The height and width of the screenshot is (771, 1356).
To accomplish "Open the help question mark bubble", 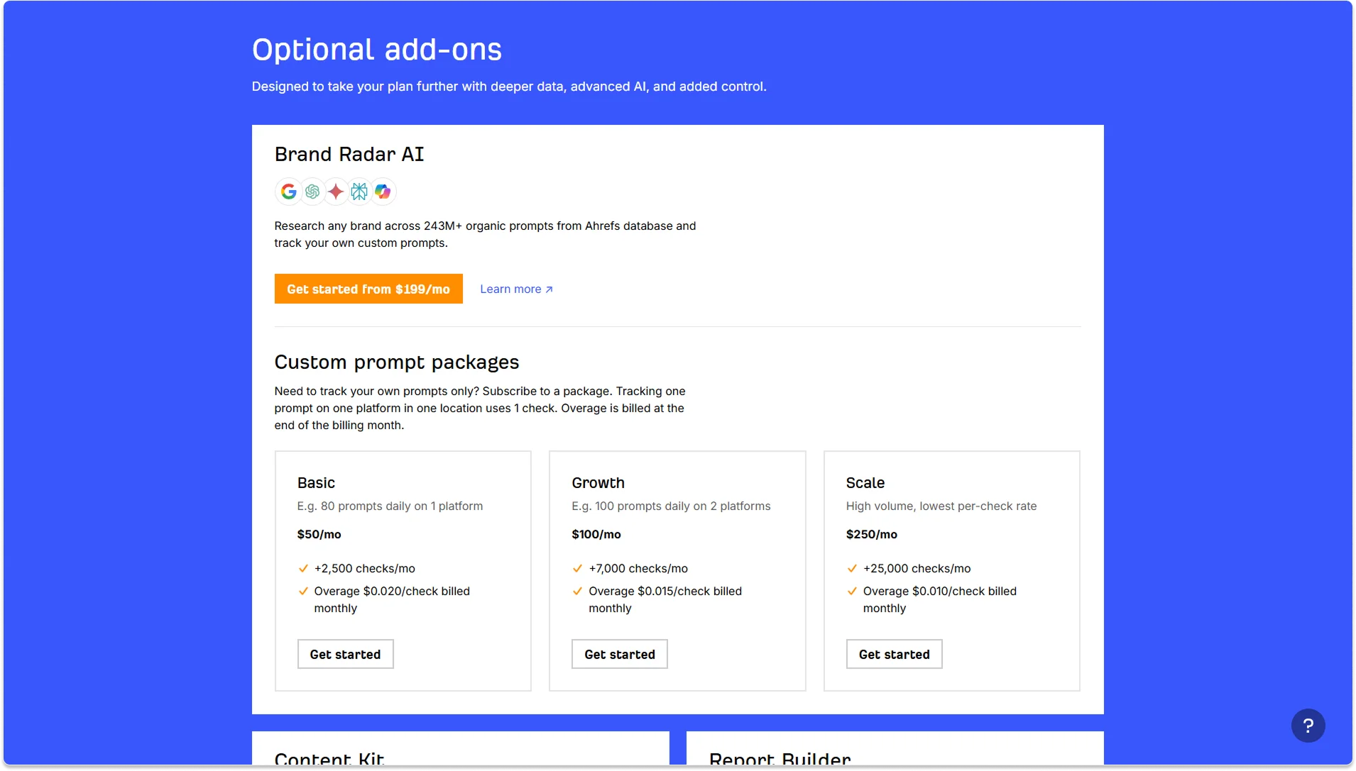I will click(x=1308, y=725).
